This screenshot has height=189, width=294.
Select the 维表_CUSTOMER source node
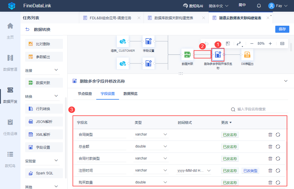click(123, 41)
